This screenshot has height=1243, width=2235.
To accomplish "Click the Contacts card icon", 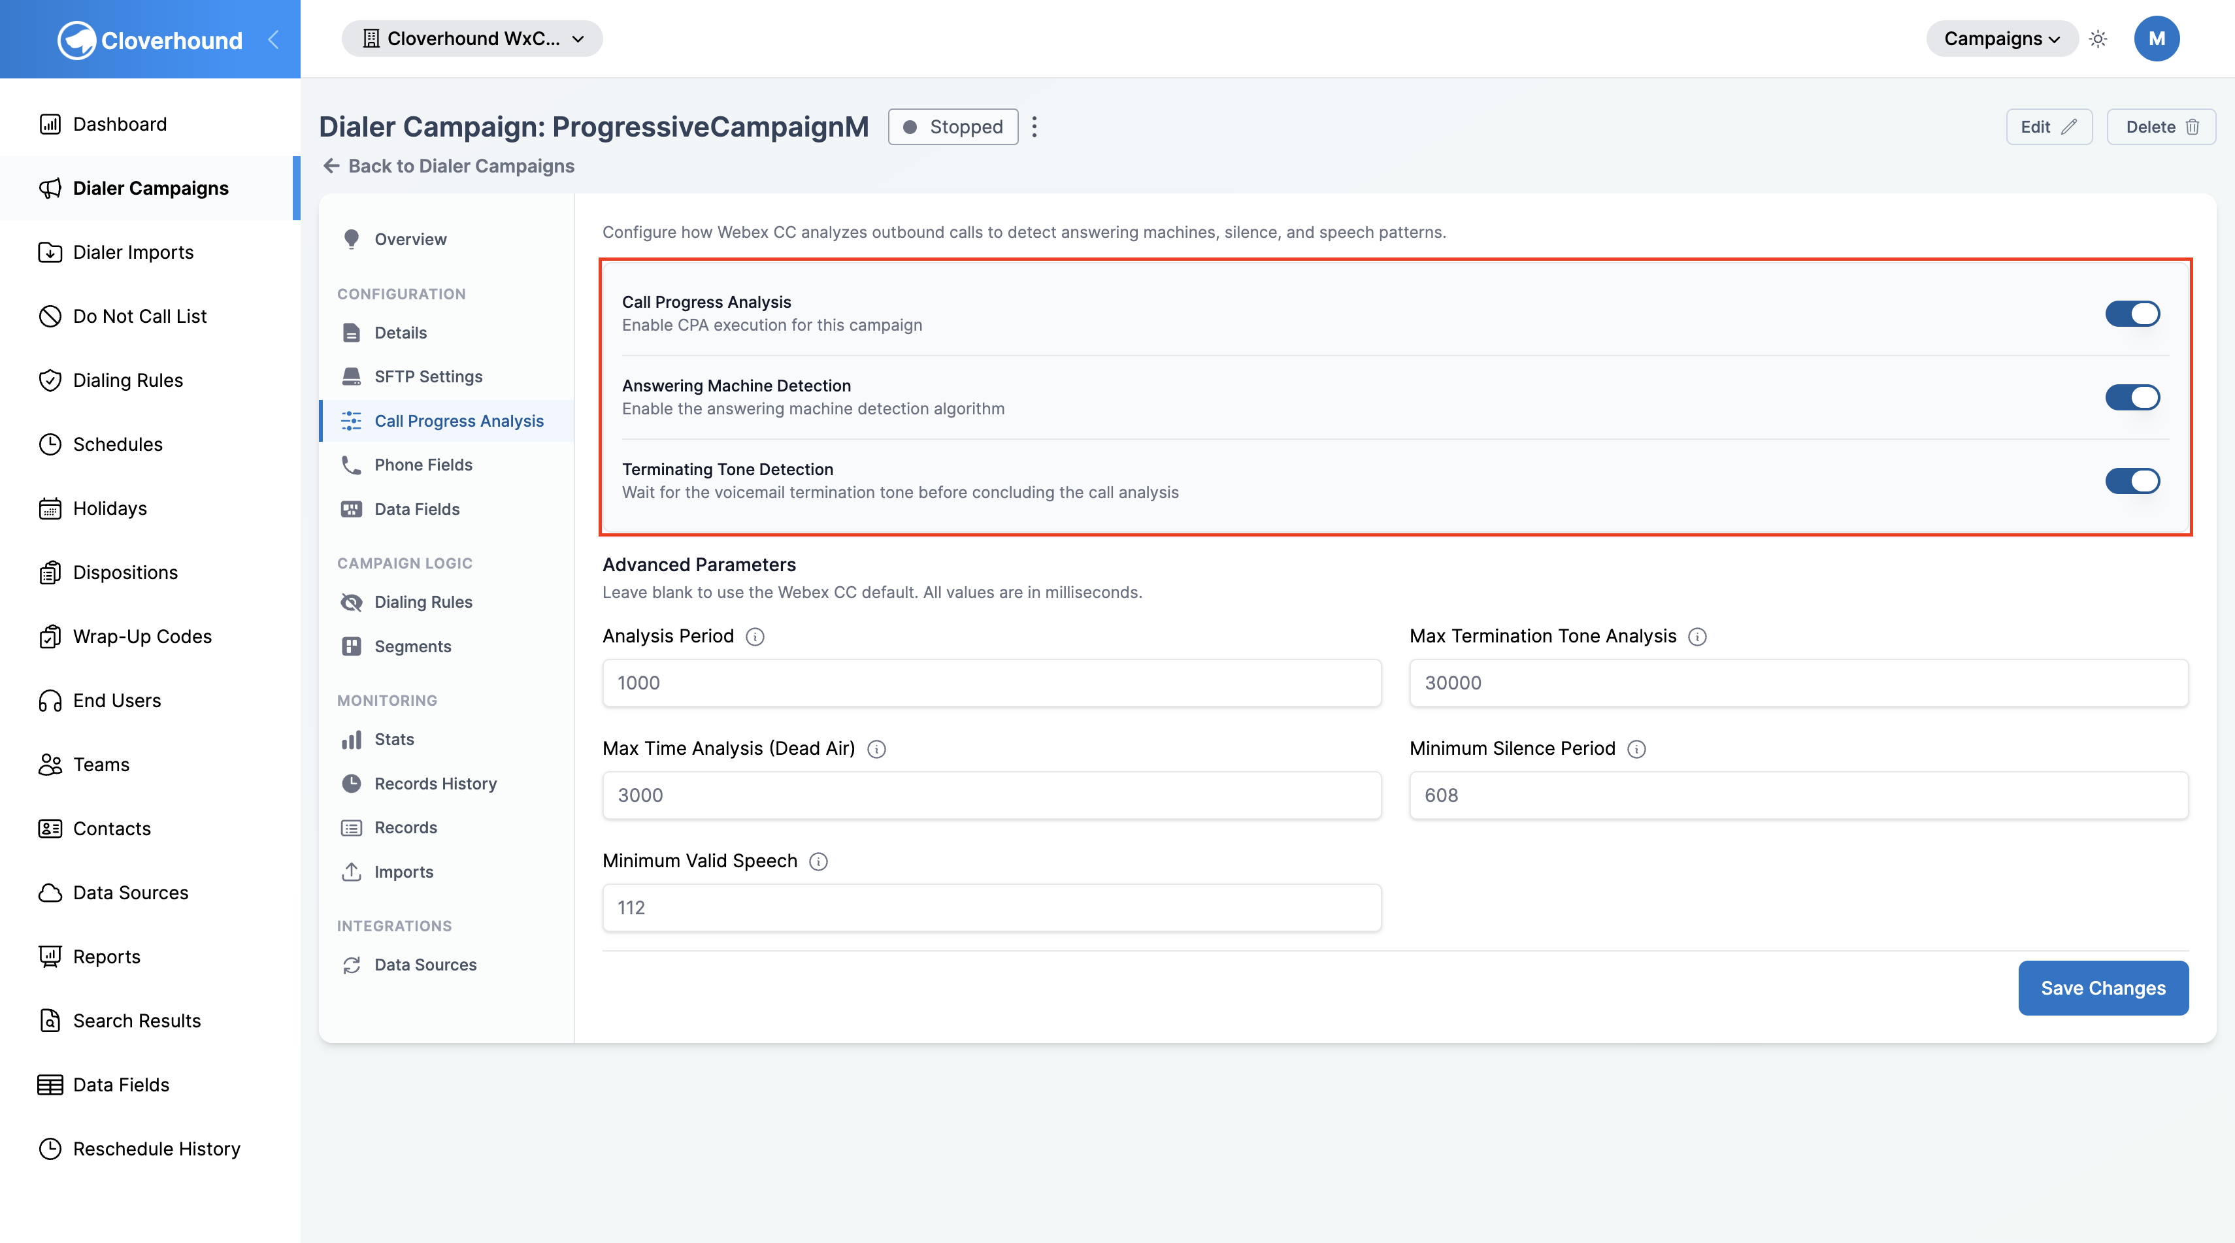I will (50, 829).
